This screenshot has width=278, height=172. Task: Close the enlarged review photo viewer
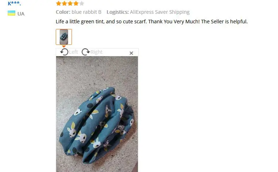click(x=131, y=53)
